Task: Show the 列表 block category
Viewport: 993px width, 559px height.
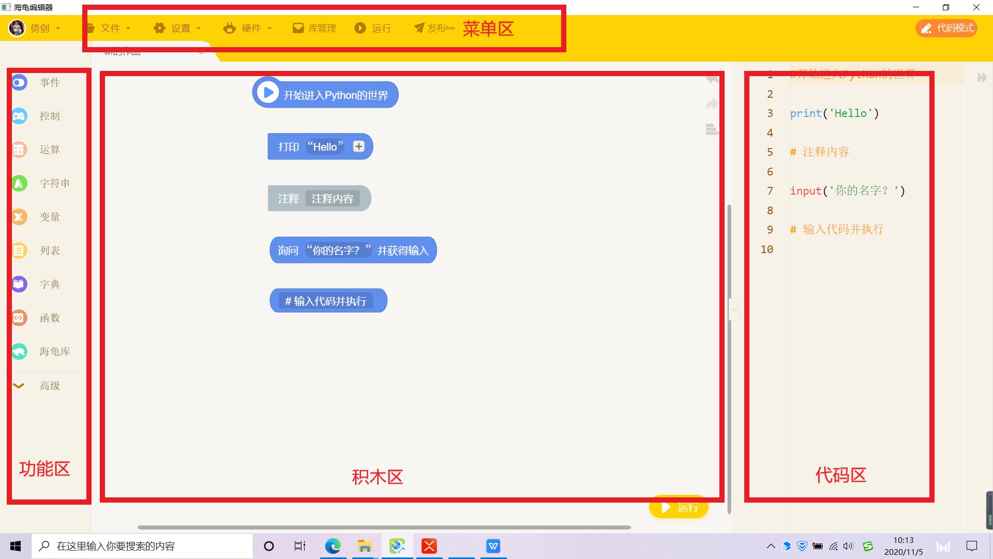Action: point(36,251)
